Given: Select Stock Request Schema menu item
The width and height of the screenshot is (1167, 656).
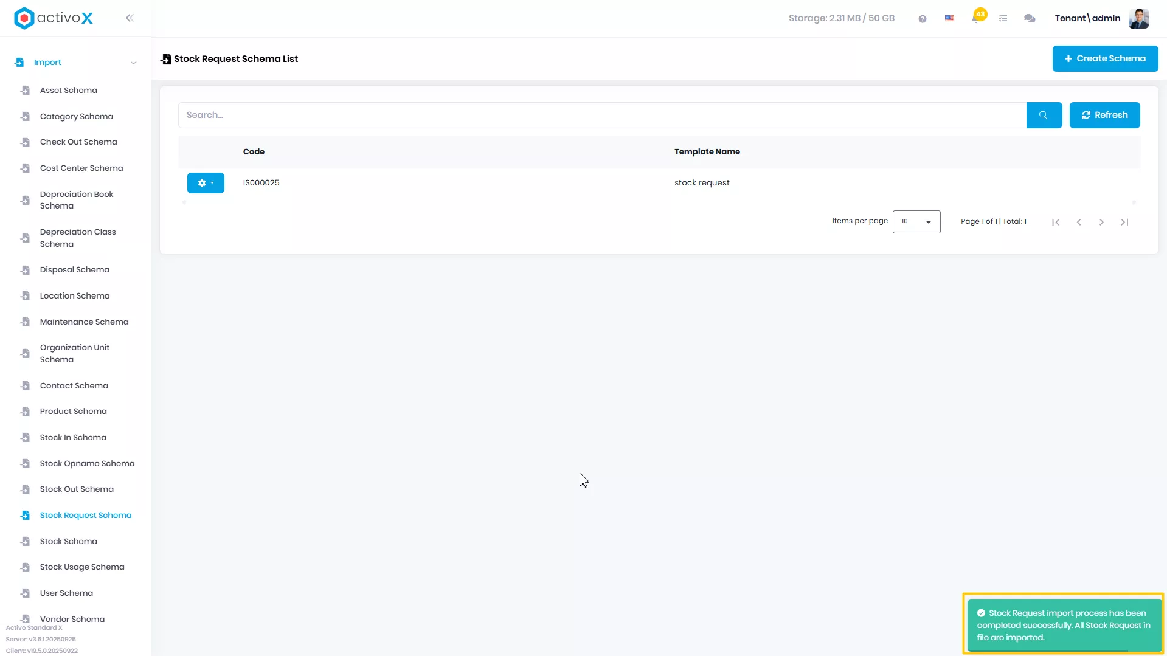Looking at the screenshot, I should click(x=86, y=516).
